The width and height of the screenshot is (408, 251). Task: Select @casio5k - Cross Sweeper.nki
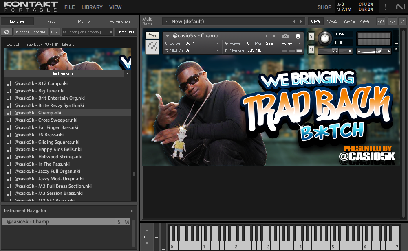68,120
